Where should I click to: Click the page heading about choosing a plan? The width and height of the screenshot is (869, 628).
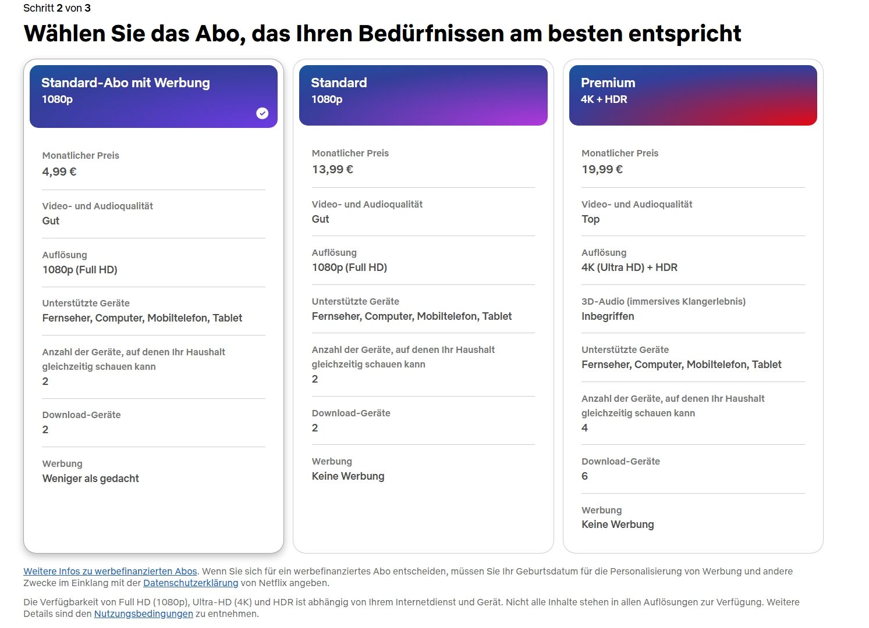pos(382,33)
